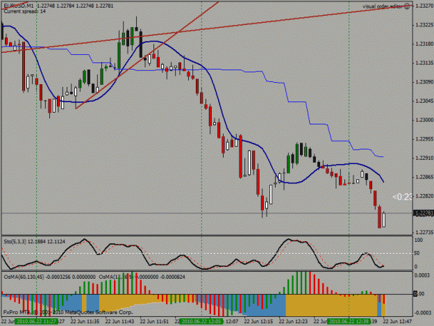
Task: Click the 1.23135 price scale value
Action: point(424,63)
